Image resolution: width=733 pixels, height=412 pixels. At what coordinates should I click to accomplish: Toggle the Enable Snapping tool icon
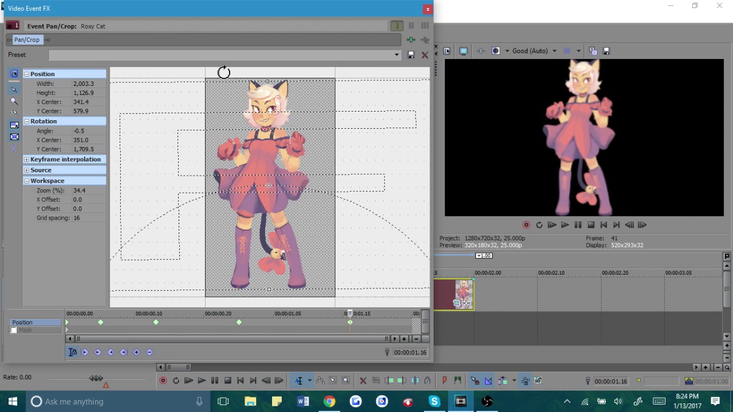(x=14, y=113)
